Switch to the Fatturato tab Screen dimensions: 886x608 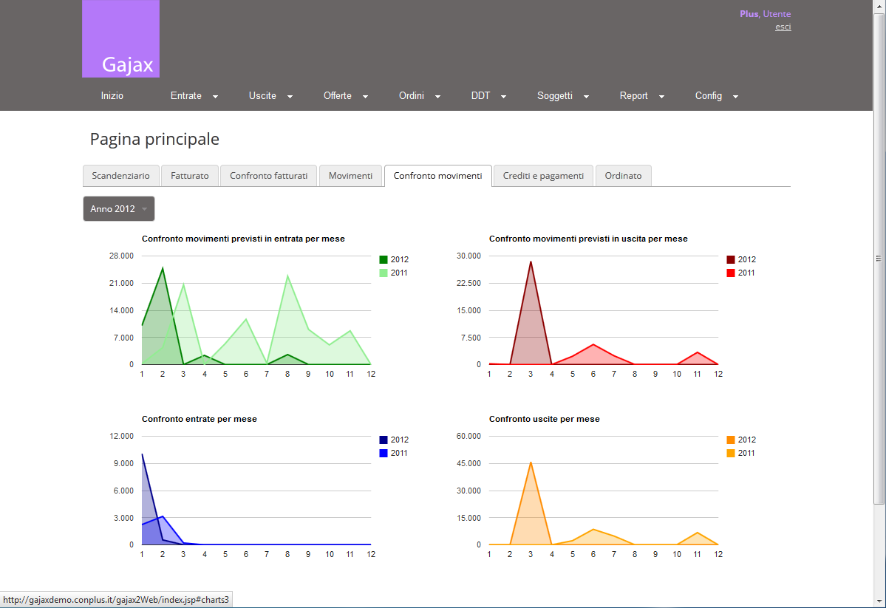[x=189, y=176]
